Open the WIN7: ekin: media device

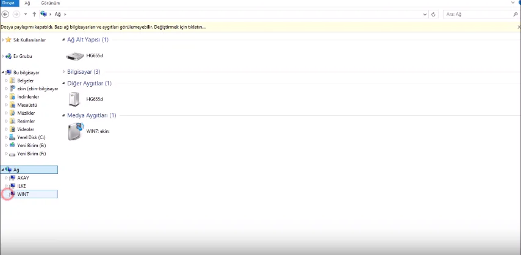(x=88, y=131)
